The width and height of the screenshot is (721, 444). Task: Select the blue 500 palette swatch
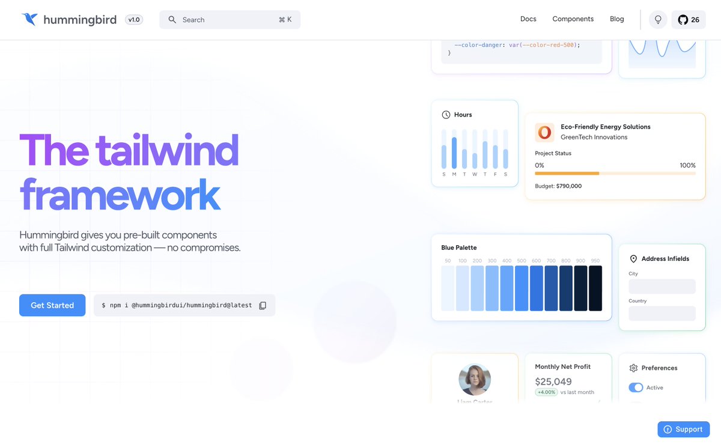click(x=522, y=288)
